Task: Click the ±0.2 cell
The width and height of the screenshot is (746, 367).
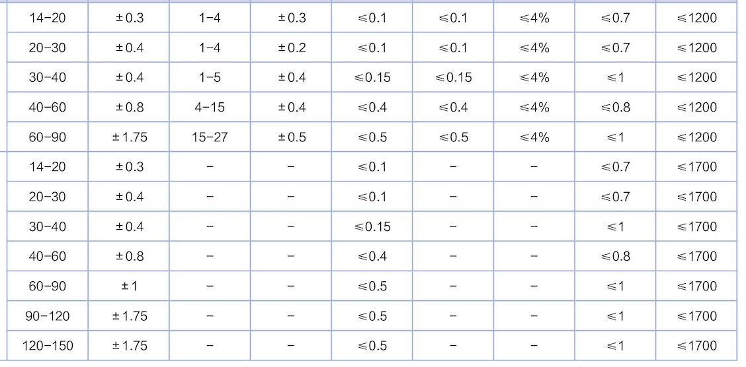Action: coord(291,48)
